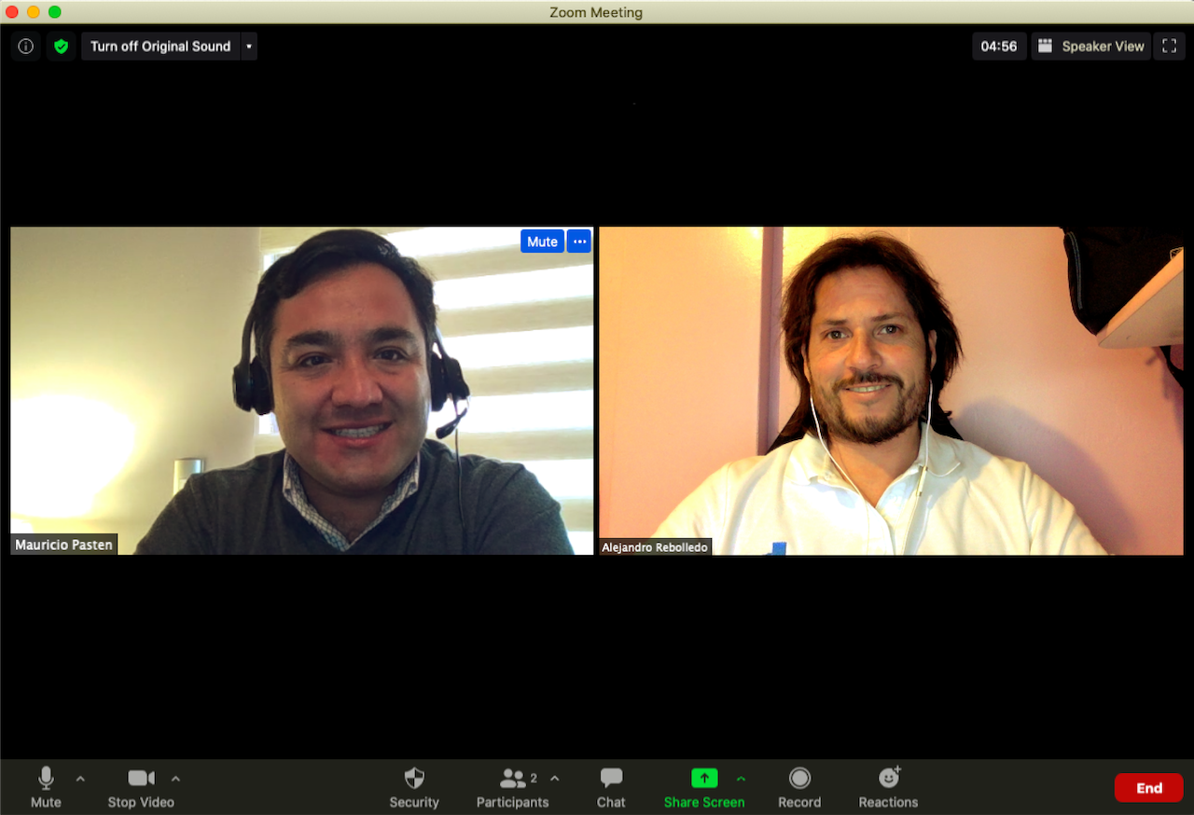Expand audio options chevron next to Mute
The height and width of the screenshot is (815, 1194).
pos(80,778)
